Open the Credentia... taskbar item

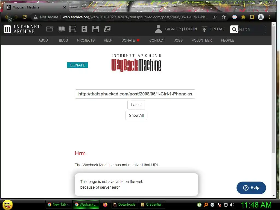[152, 205]
